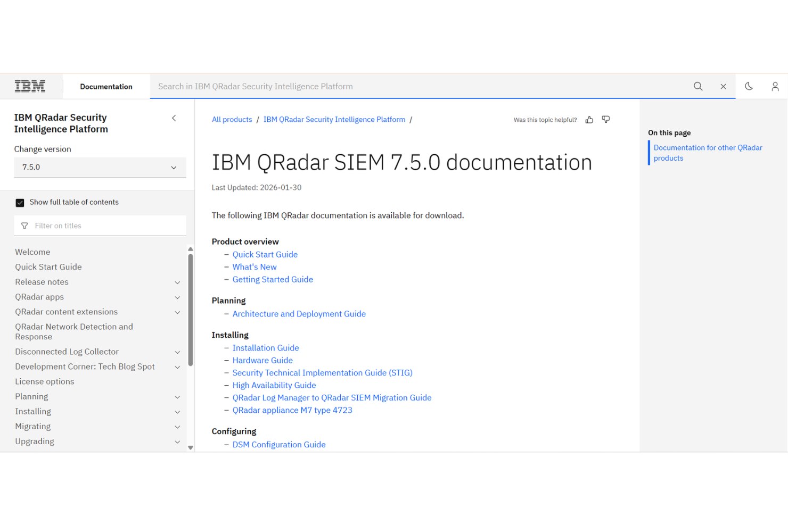The width and height of the screenshot is (788, 525).
Task: Open the Installation Guide link
Action: 266,348
